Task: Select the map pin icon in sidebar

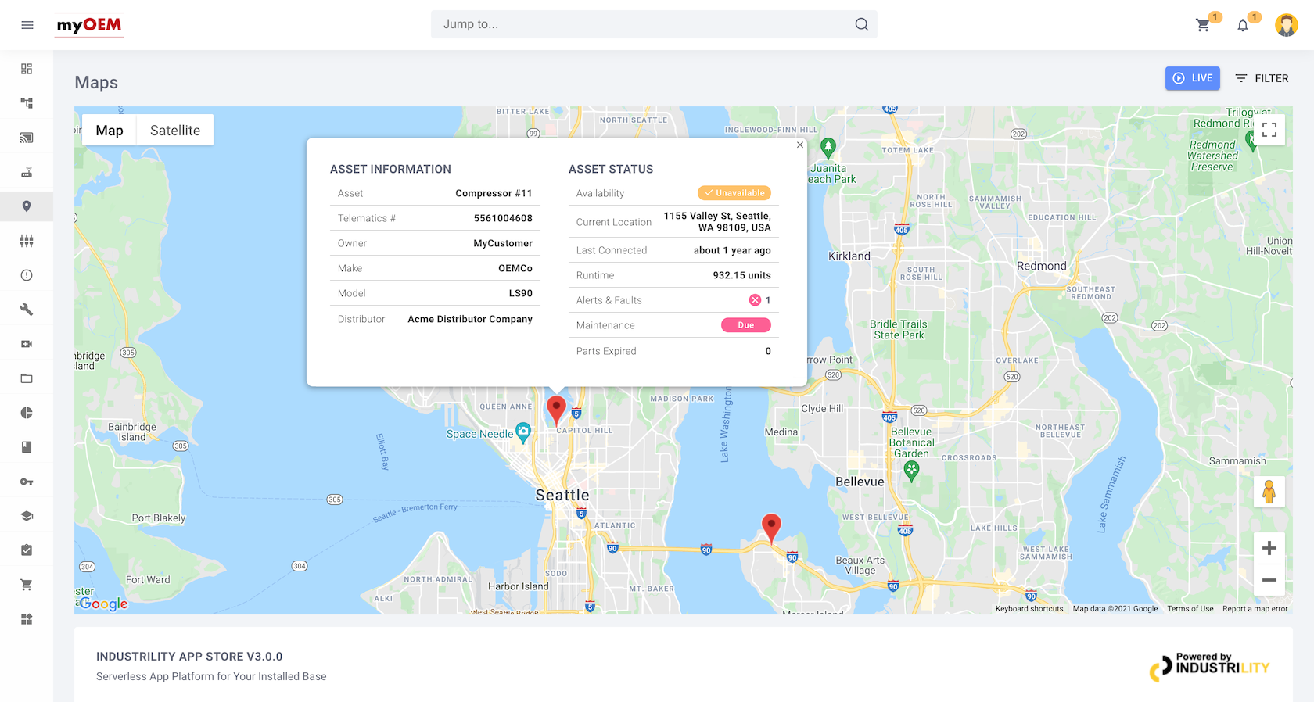Action: 27,206
